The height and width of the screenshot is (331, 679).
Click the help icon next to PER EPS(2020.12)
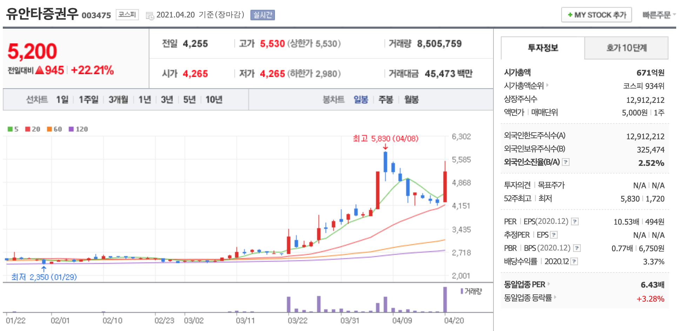pos(575,221)
